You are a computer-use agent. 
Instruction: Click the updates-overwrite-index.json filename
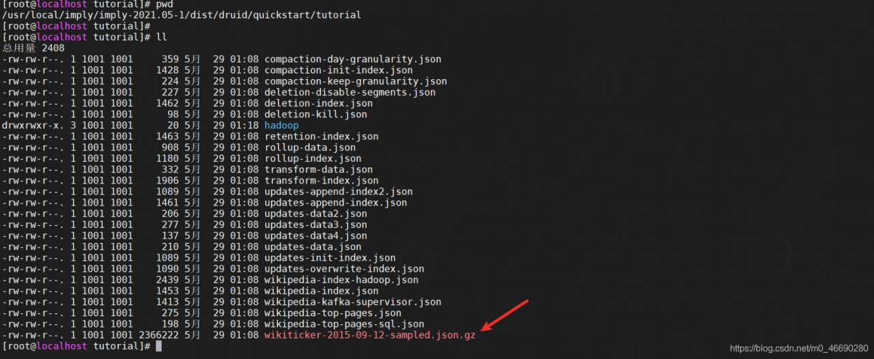[344, 269]
